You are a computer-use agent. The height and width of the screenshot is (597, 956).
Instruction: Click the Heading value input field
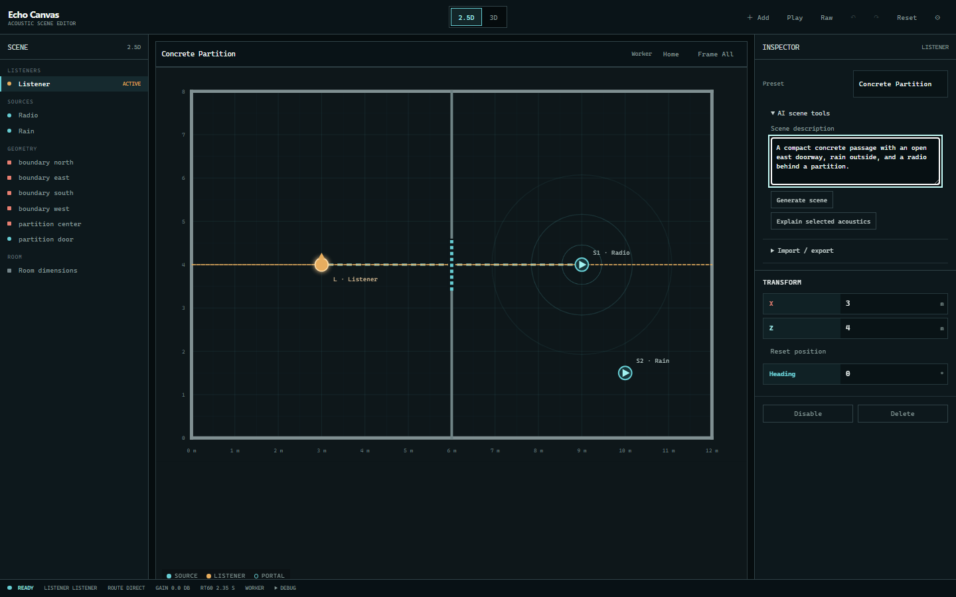coord(894,373)
